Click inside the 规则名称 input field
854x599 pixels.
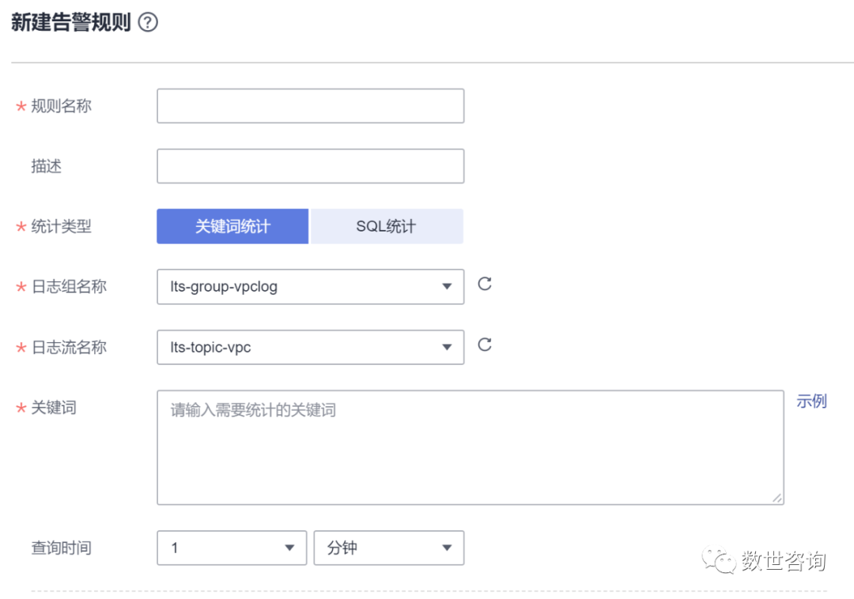coord(310,105)
